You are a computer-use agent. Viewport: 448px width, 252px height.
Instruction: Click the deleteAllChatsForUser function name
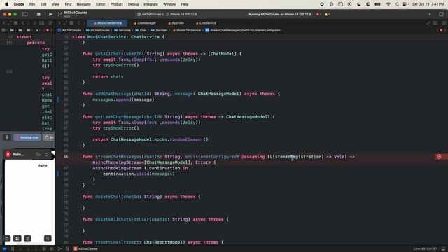coord(122,219)
